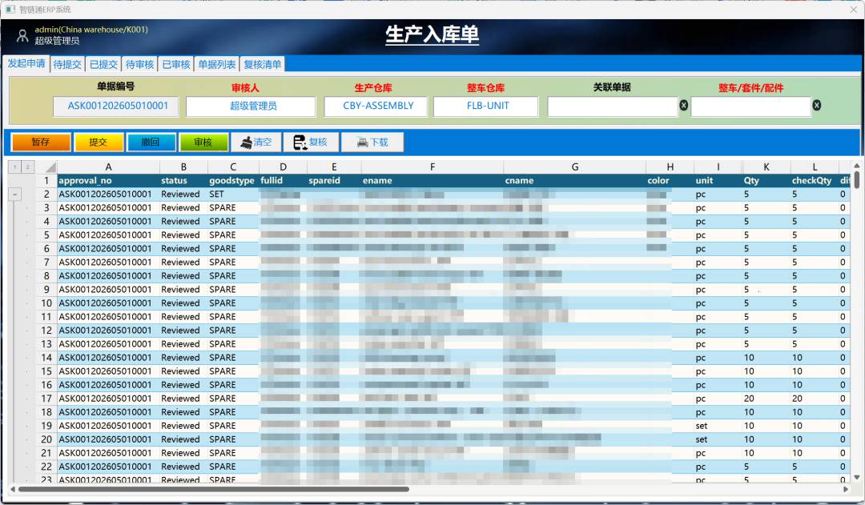The image size is (865, 505).
Task: Click the unit cell 'set' in row 19
Action: coord(718,426)
